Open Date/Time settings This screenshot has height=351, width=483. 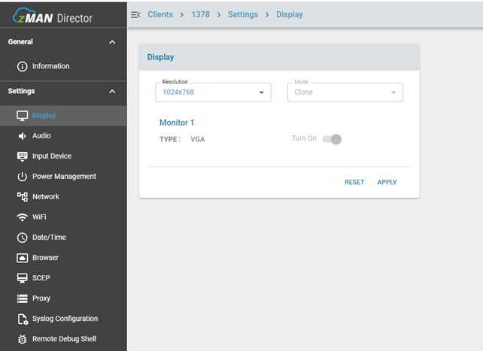pyautogui.click(x=63, y=238)
